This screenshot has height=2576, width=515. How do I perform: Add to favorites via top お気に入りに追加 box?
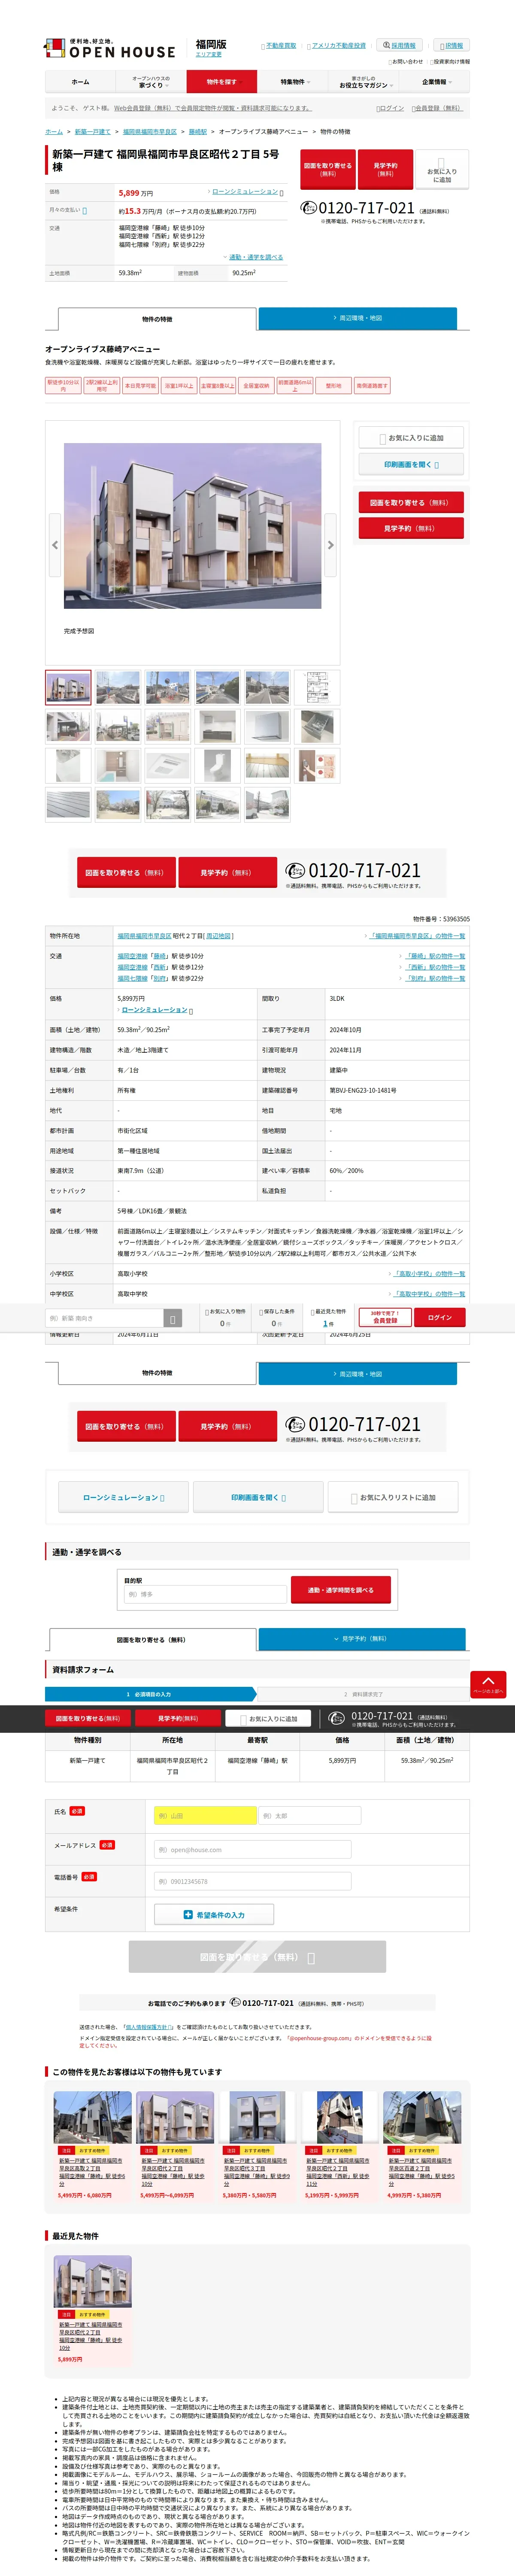[441, 171]
